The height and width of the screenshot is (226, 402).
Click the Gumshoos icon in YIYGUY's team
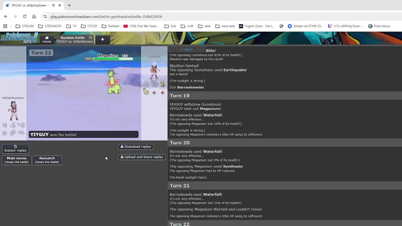pyautogui.click(x=162, y=84)
